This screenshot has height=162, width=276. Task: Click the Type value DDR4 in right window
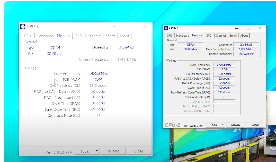191,45
